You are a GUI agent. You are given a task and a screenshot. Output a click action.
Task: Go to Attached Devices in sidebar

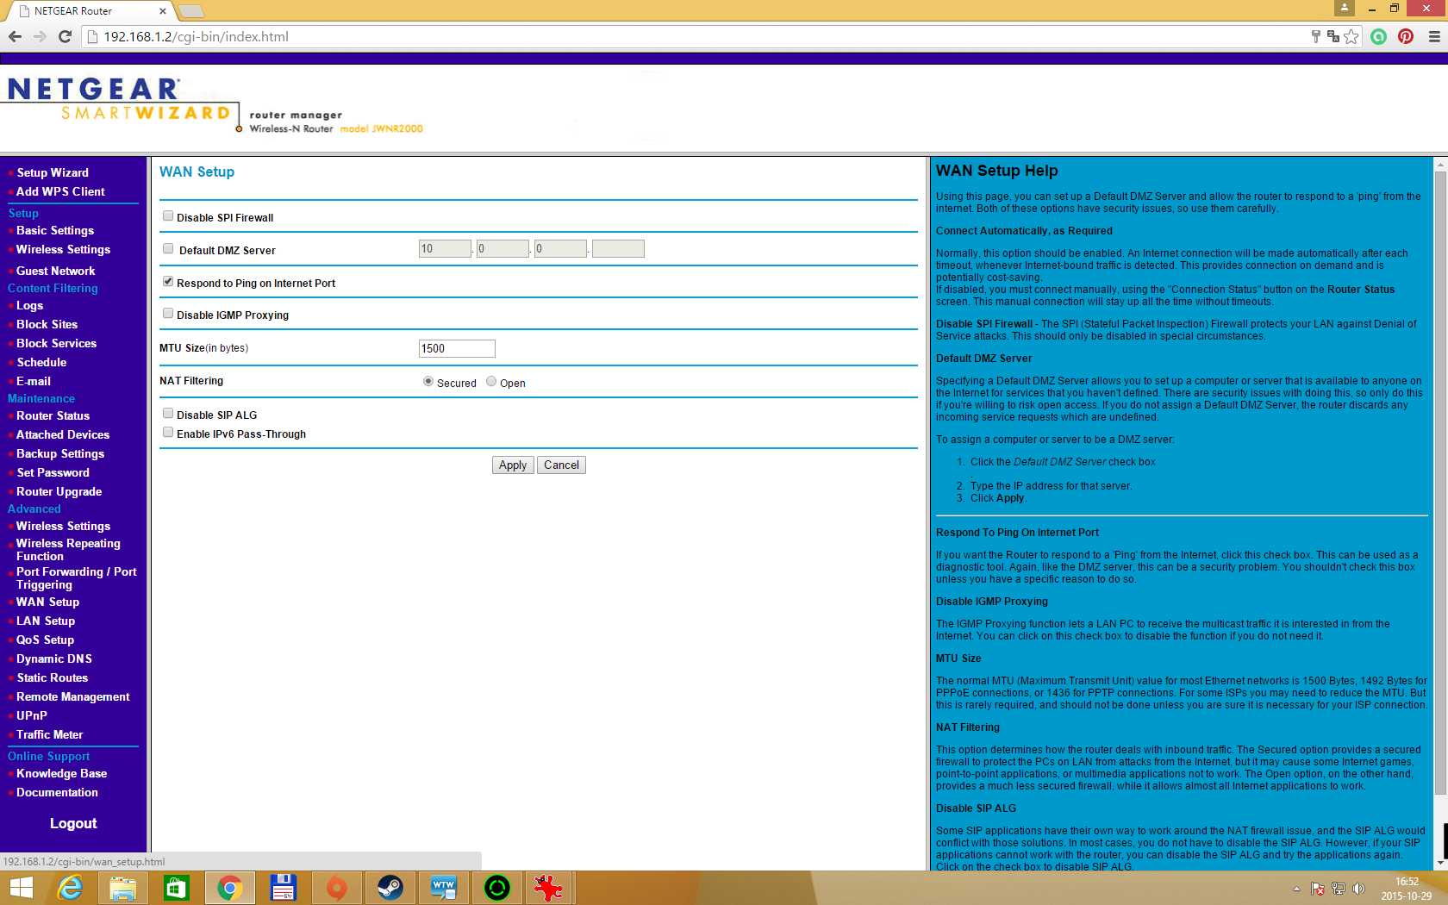point(63,435)
